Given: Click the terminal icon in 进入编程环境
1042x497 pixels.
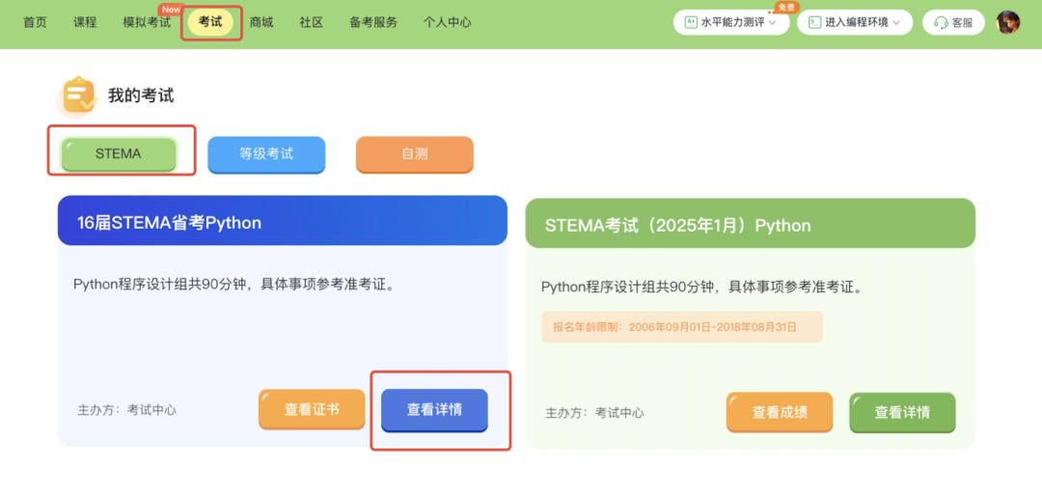Looking at the screenshot, I should pos(814,22).
